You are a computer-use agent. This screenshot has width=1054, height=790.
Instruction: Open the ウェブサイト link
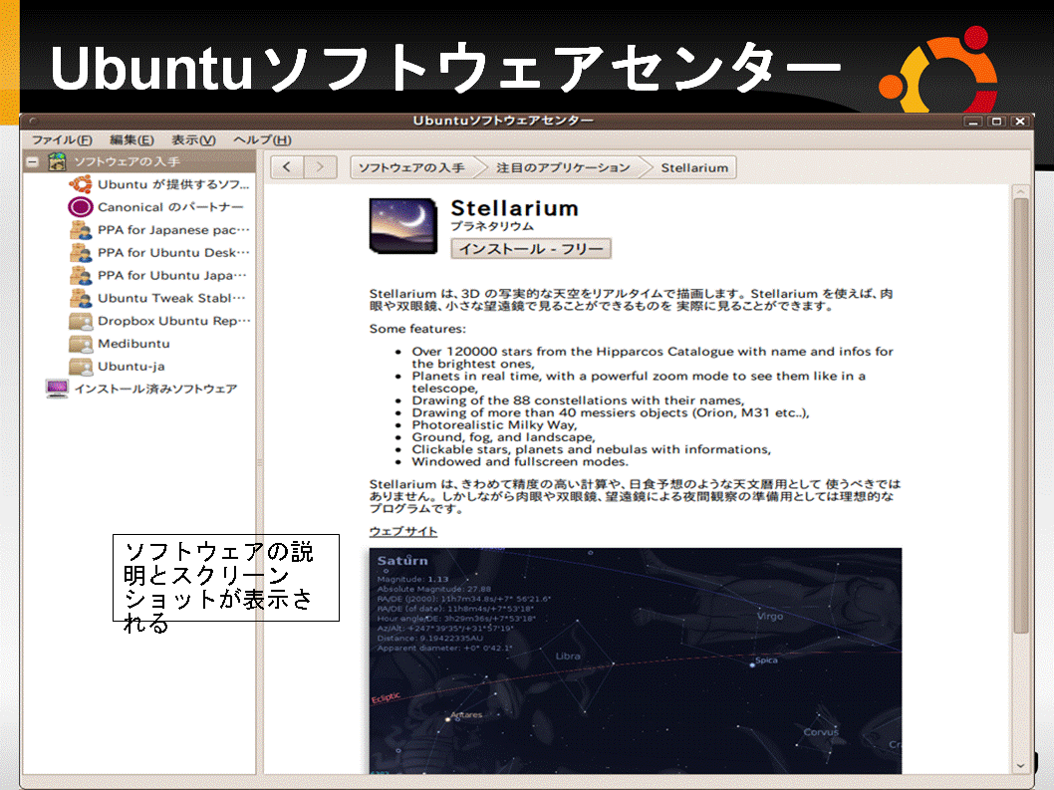click(402, 531)
